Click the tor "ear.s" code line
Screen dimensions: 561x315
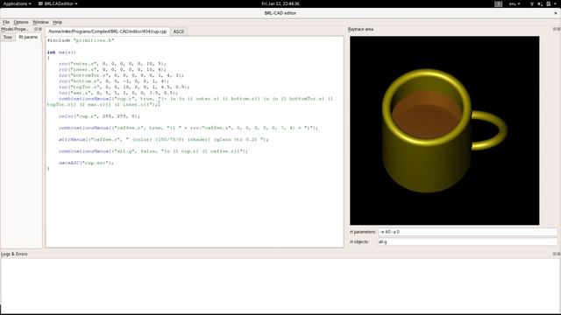pyautogui.click(x=118, y=93)
